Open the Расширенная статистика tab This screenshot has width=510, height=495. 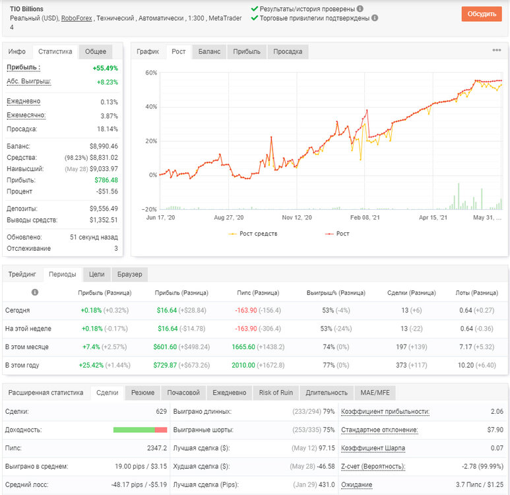pyautogui.click(x=46, y=393)
